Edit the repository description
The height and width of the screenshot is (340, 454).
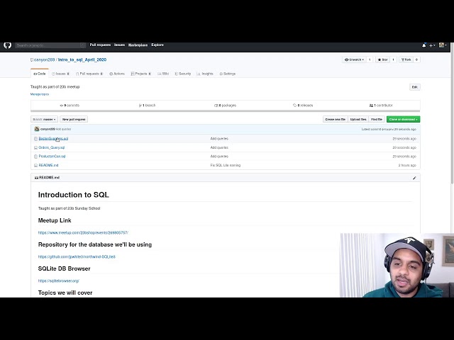pos(414,87)
